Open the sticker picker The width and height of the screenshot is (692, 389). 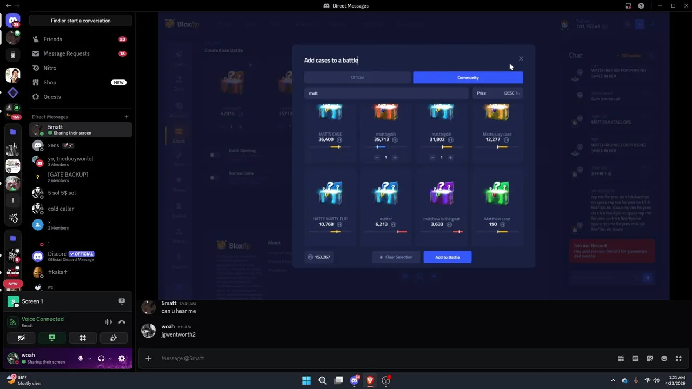650,358
